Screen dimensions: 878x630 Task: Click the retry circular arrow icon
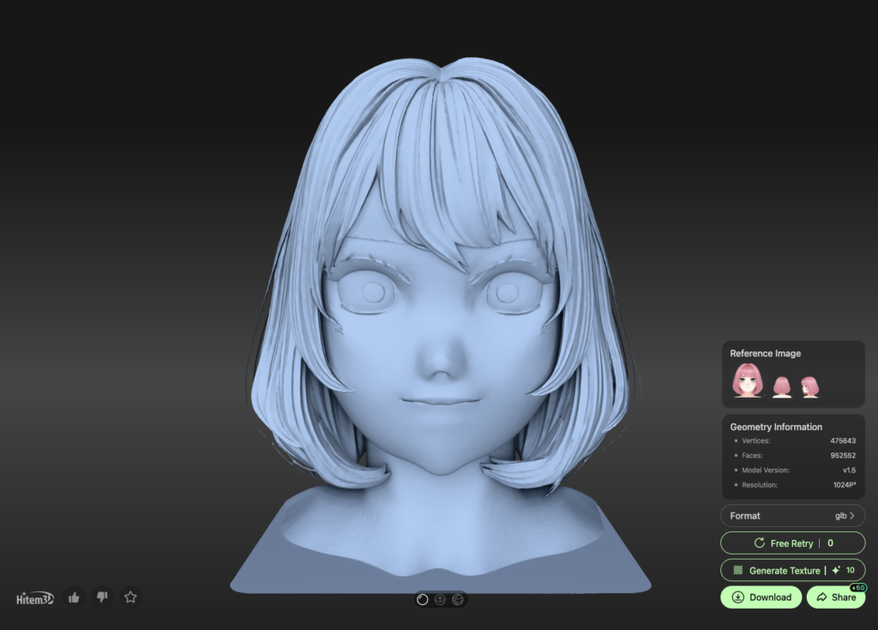[759, 543]
